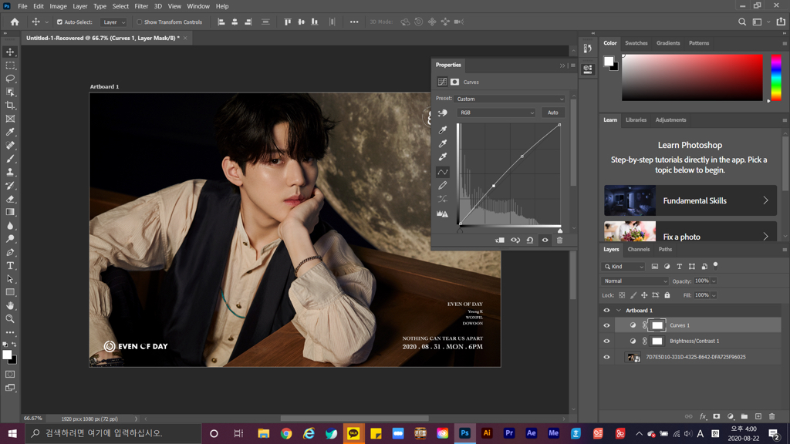Select the Zoom tool
Image resolution: width=790 pixels, height=444 pixels.
10,318
